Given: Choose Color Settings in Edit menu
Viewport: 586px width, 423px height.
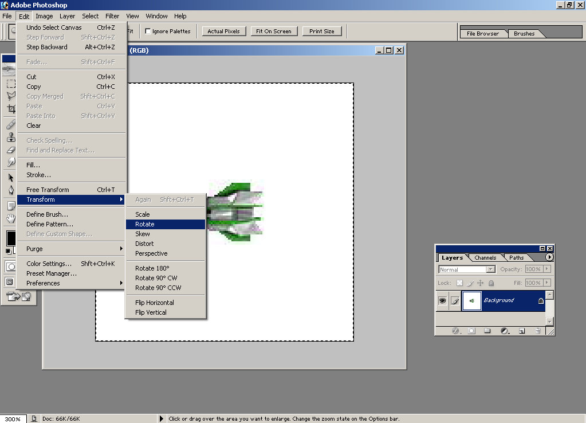Looking at the screenshot, I should (x=71, y=264).
